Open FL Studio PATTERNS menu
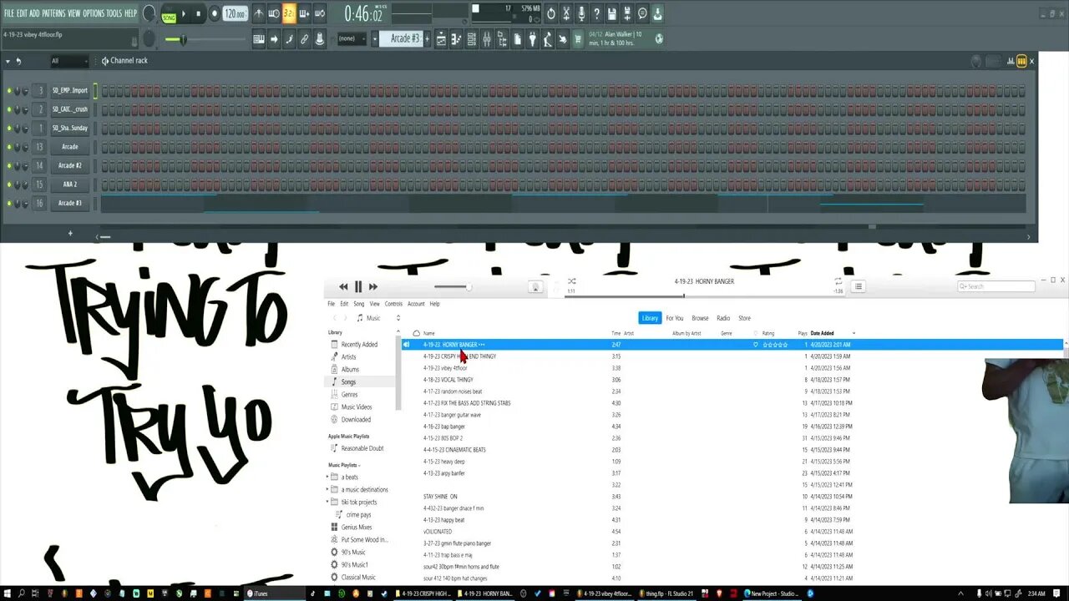Screen dimensions: 1069x601 pyautogui.click(x=53, y=13)
